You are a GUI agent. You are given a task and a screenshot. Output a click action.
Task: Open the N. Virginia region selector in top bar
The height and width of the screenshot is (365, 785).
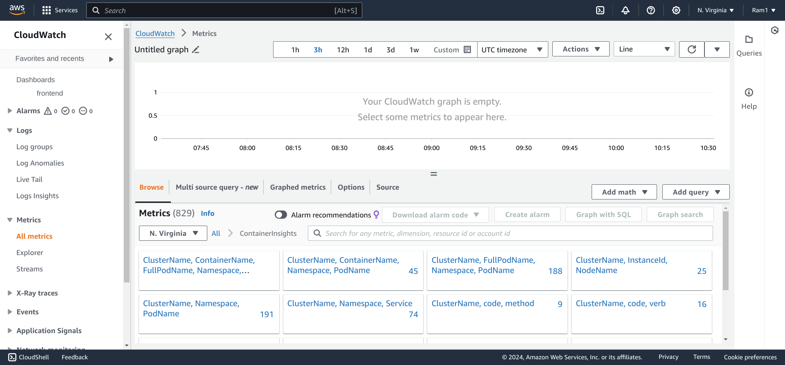716,10
